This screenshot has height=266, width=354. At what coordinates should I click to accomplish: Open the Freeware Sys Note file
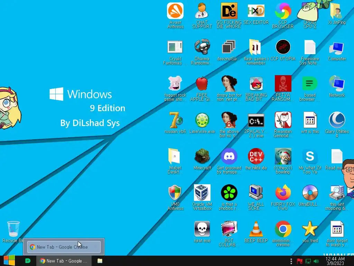(x=310, y=47)
